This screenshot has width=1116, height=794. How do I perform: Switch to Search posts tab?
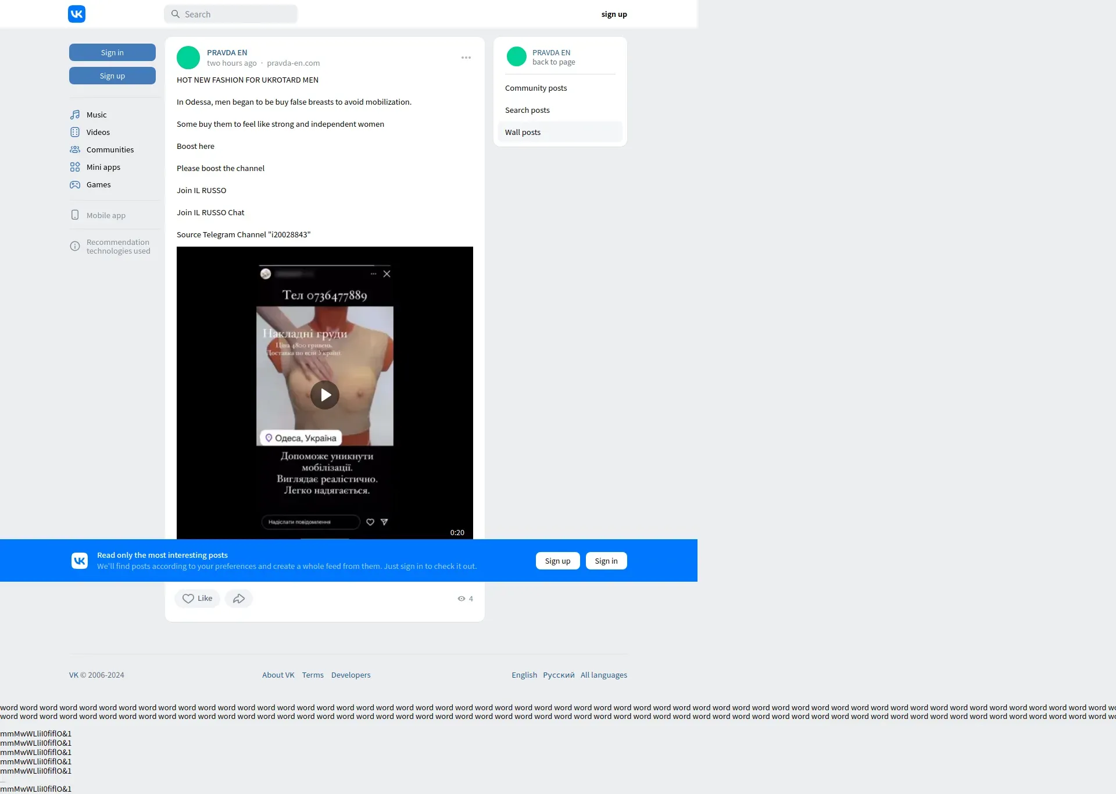(x=527, y=110)
